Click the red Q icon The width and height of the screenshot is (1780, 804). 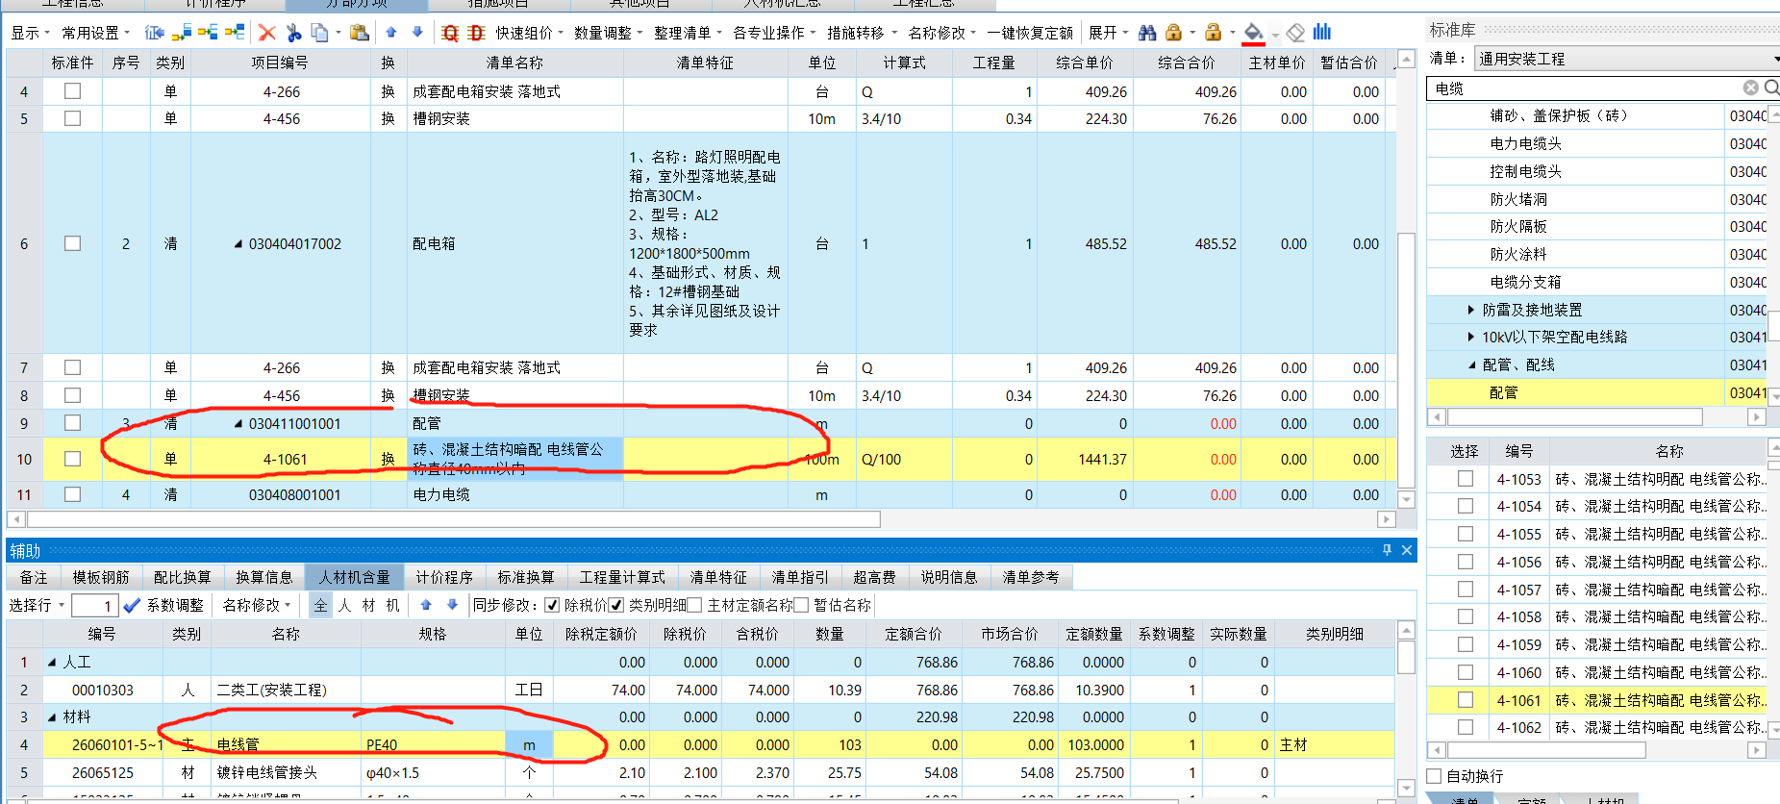coord(450,33)
